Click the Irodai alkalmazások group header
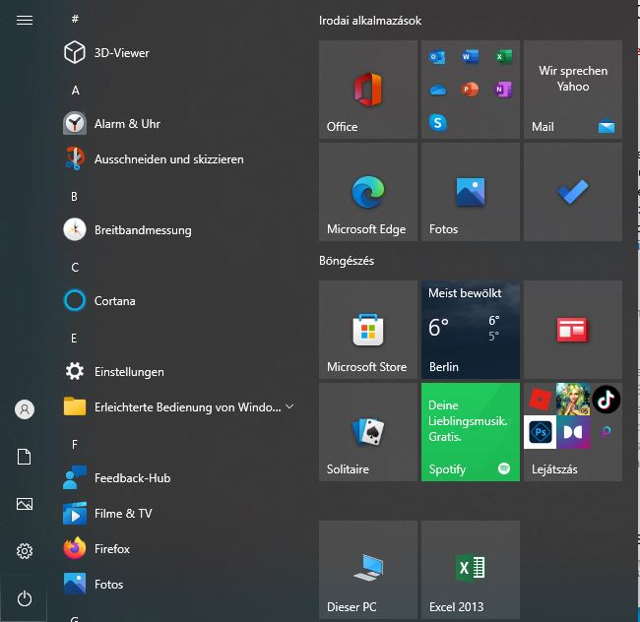The height and width of the screenshot is (622, 640). (370, 21)
